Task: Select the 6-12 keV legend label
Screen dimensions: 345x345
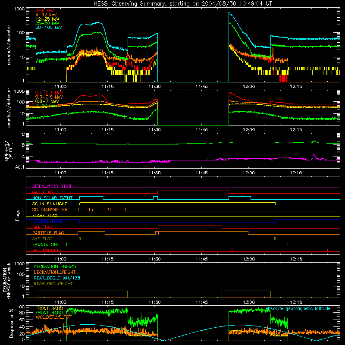Action: 46,15
